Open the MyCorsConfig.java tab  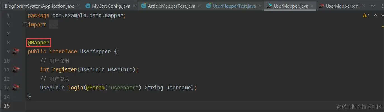pos(111,6)
